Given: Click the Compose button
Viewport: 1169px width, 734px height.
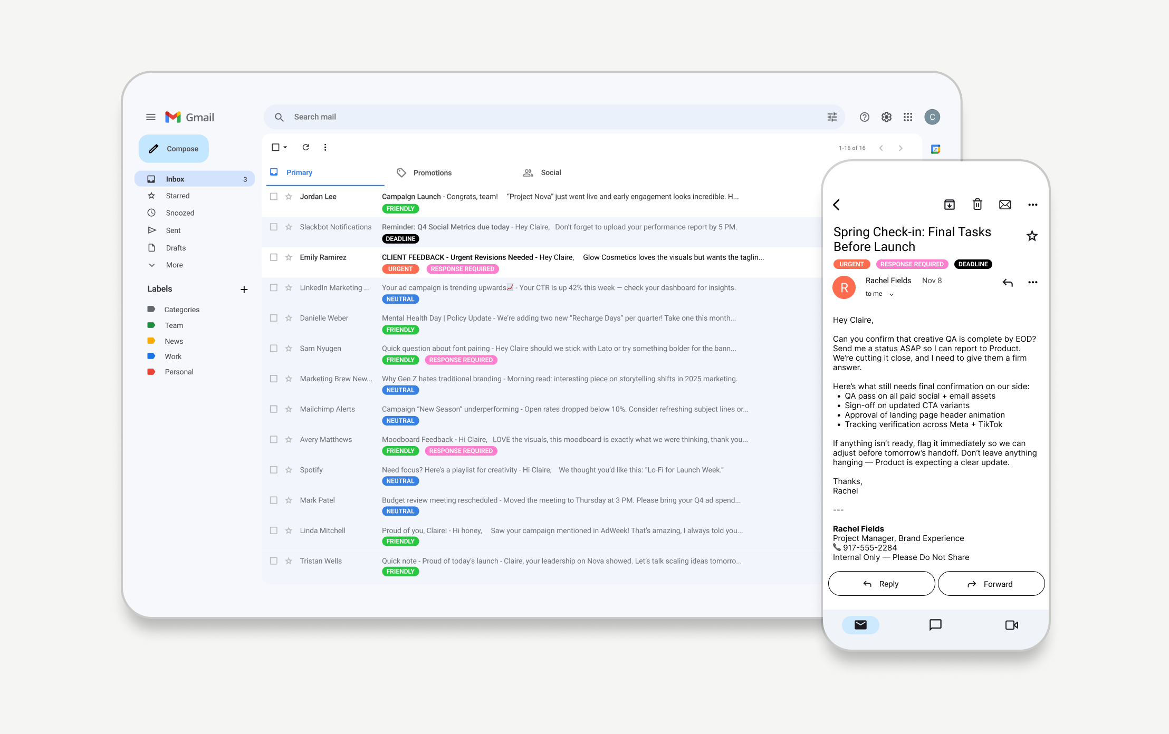Looking at the screenshot, I should click(x=174, y=149).
